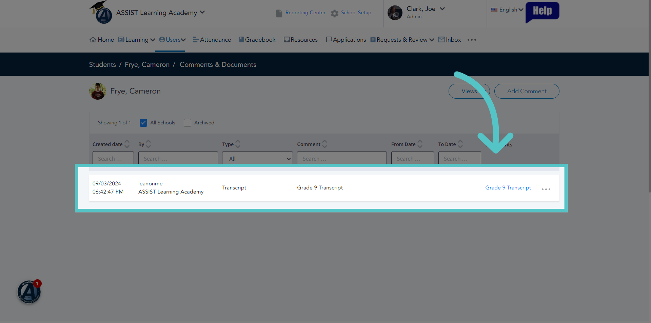Open Applications
The height and width of the screenshot is (323, 651).
coord(349,40)
